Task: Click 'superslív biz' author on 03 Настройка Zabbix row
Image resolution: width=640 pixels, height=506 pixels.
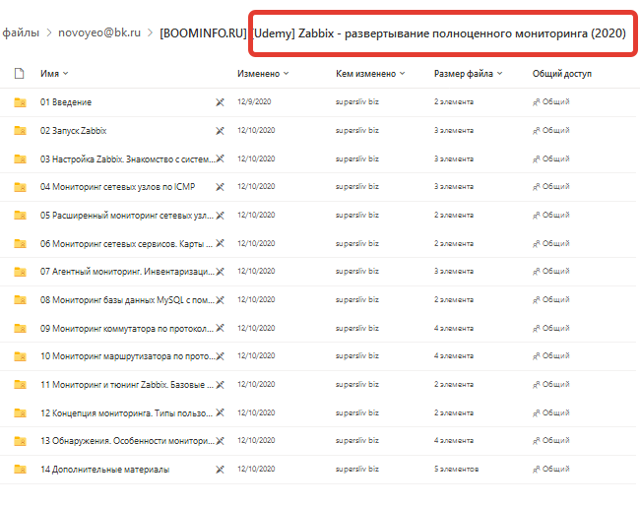Action: [357, 158]
